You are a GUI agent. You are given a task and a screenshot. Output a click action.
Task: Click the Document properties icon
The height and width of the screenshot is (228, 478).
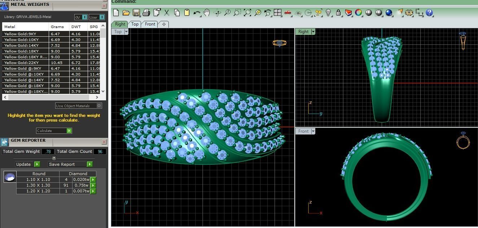[x=157, y=13]
